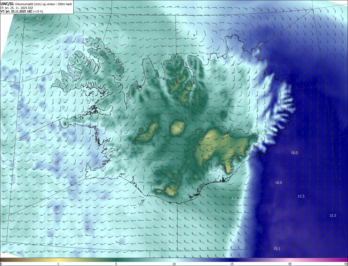This screenshot has width=348, height=266.
Task: Click the 30 tick label on the colour scale
Action: [290, 264]
